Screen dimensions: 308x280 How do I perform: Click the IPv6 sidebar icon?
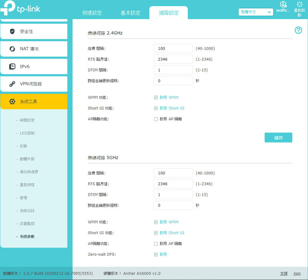[x=12, y=67]
